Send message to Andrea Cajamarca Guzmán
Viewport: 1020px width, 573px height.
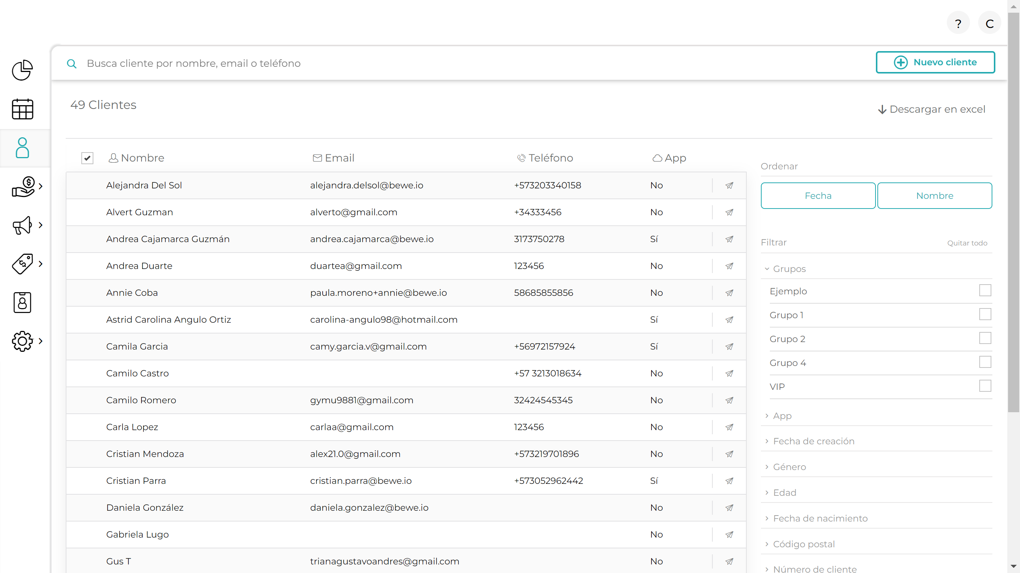pyautogui.click(x=730, y=239)
